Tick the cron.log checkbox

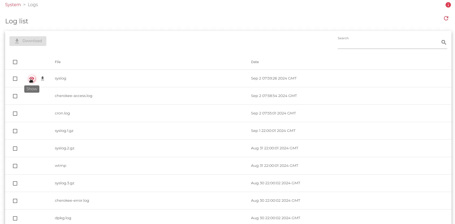(x=15, y=114)
